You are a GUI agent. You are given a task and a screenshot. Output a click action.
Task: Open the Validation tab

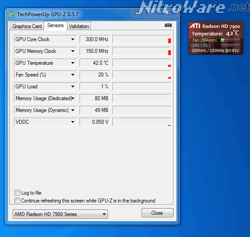(x=79, y=26)
